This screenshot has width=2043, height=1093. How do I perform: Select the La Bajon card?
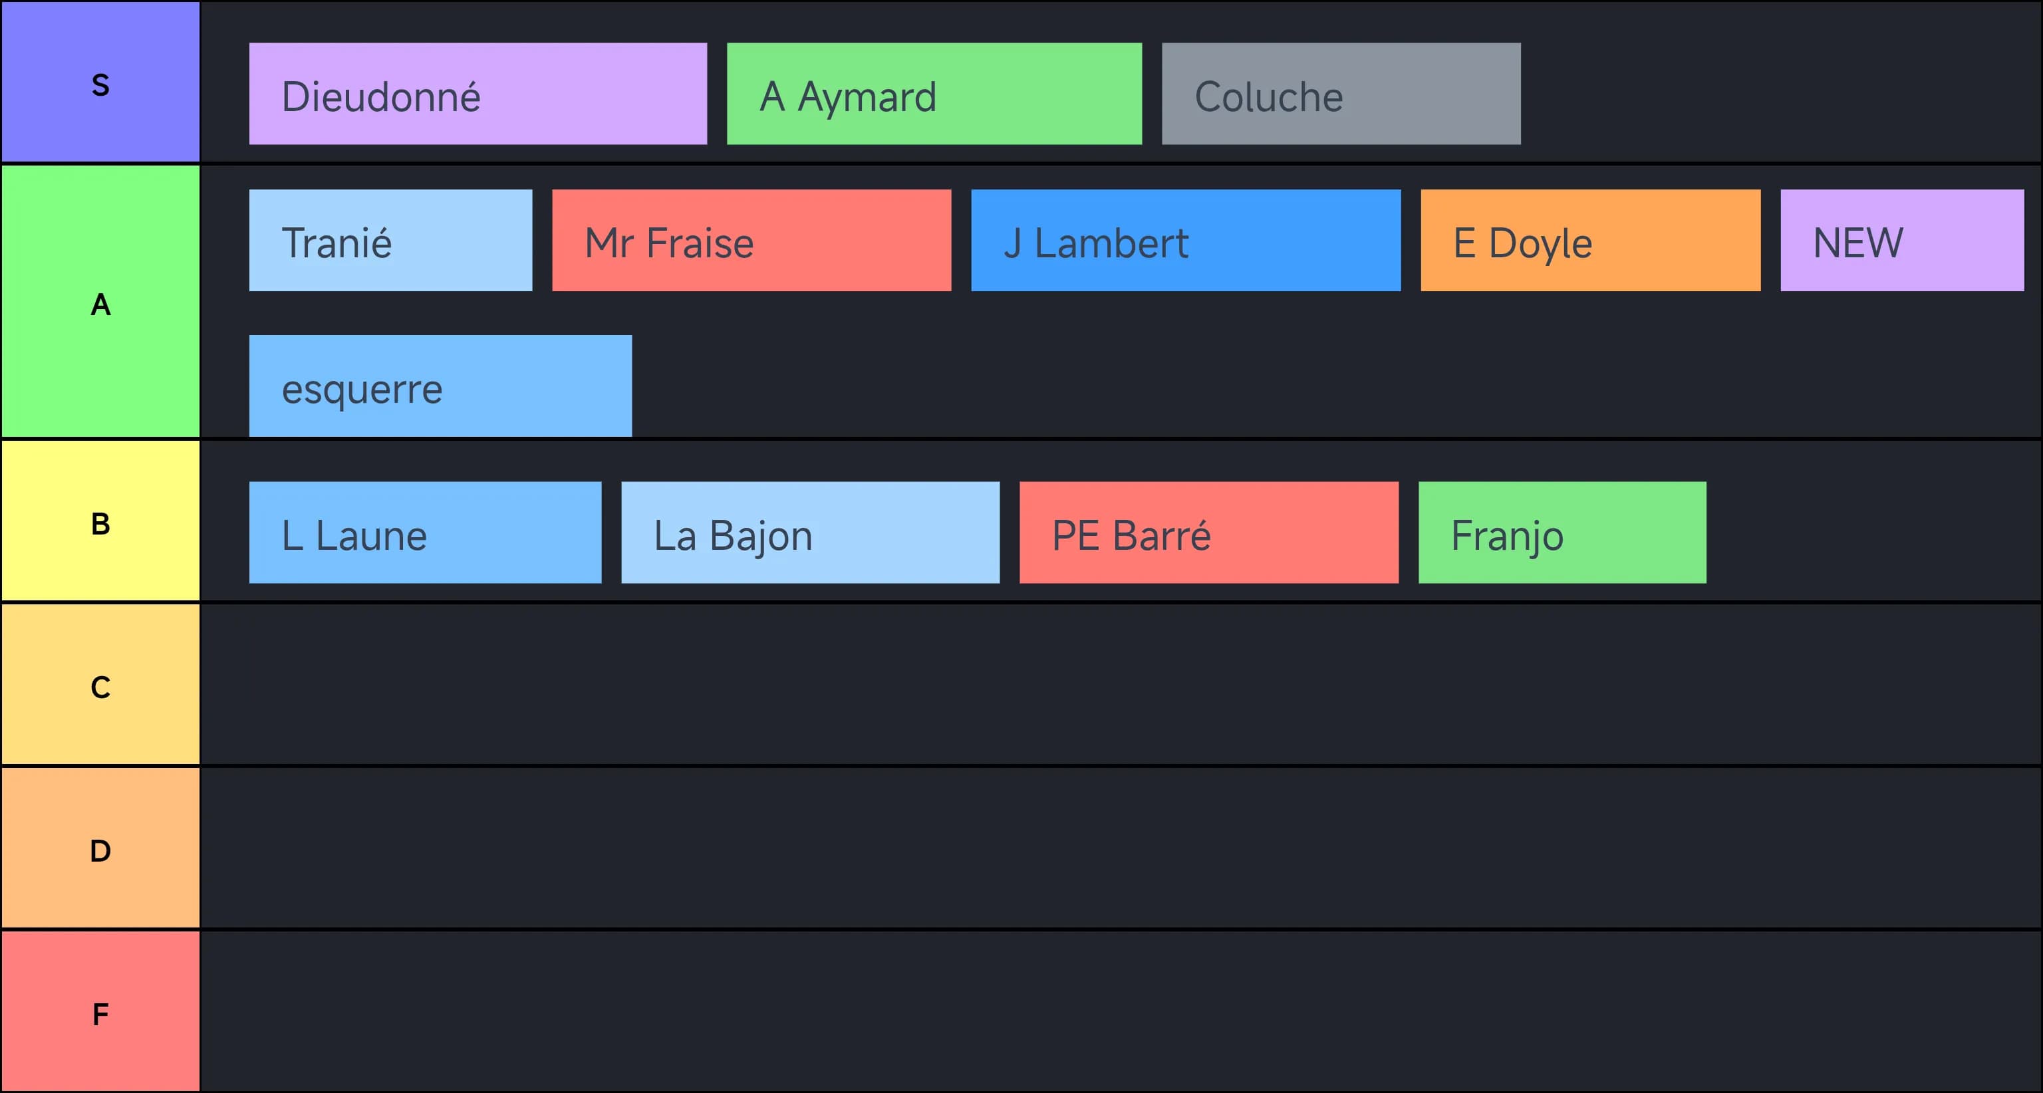(810, 533)
